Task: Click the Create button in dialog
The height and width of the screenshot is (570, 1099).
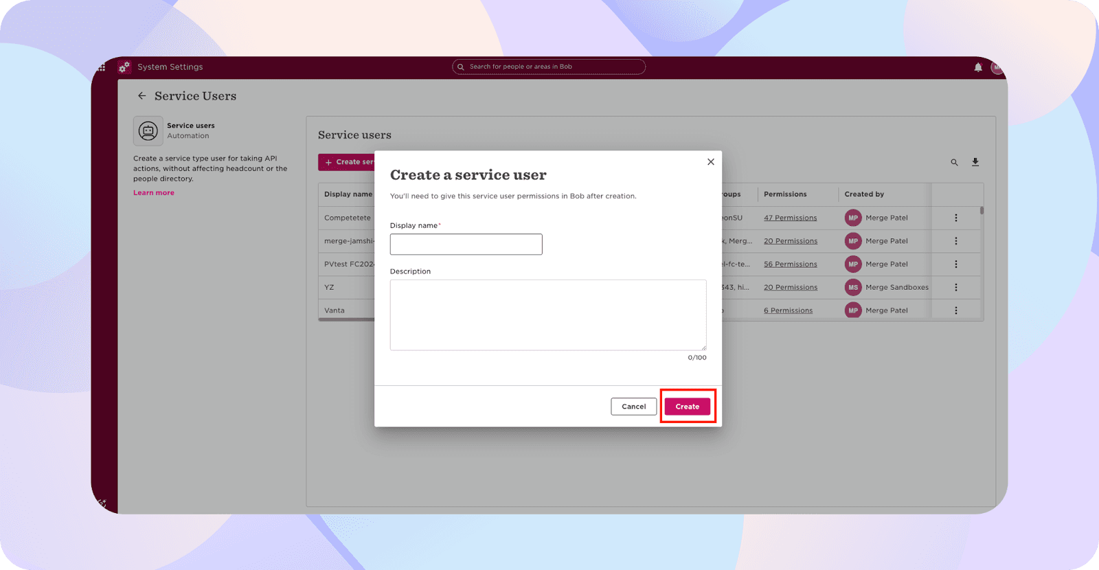Action: (x=687, y=407)
